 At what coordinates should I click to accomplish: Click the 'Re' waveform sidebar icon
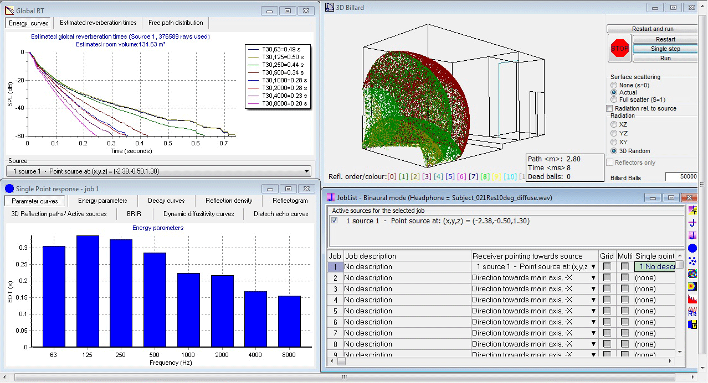point(692,312)
